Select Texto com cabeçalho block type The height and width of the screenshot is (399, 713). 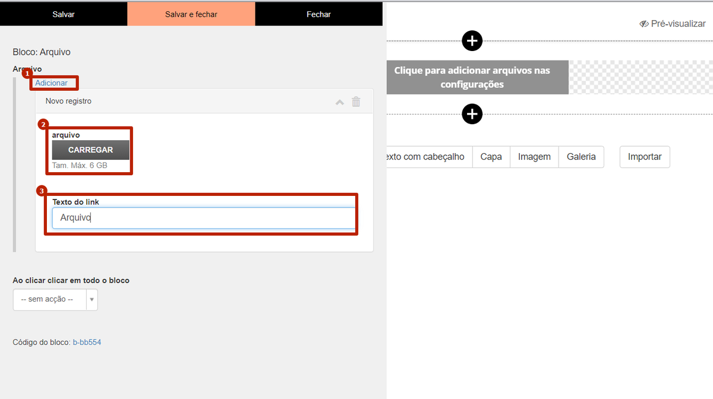429,157
